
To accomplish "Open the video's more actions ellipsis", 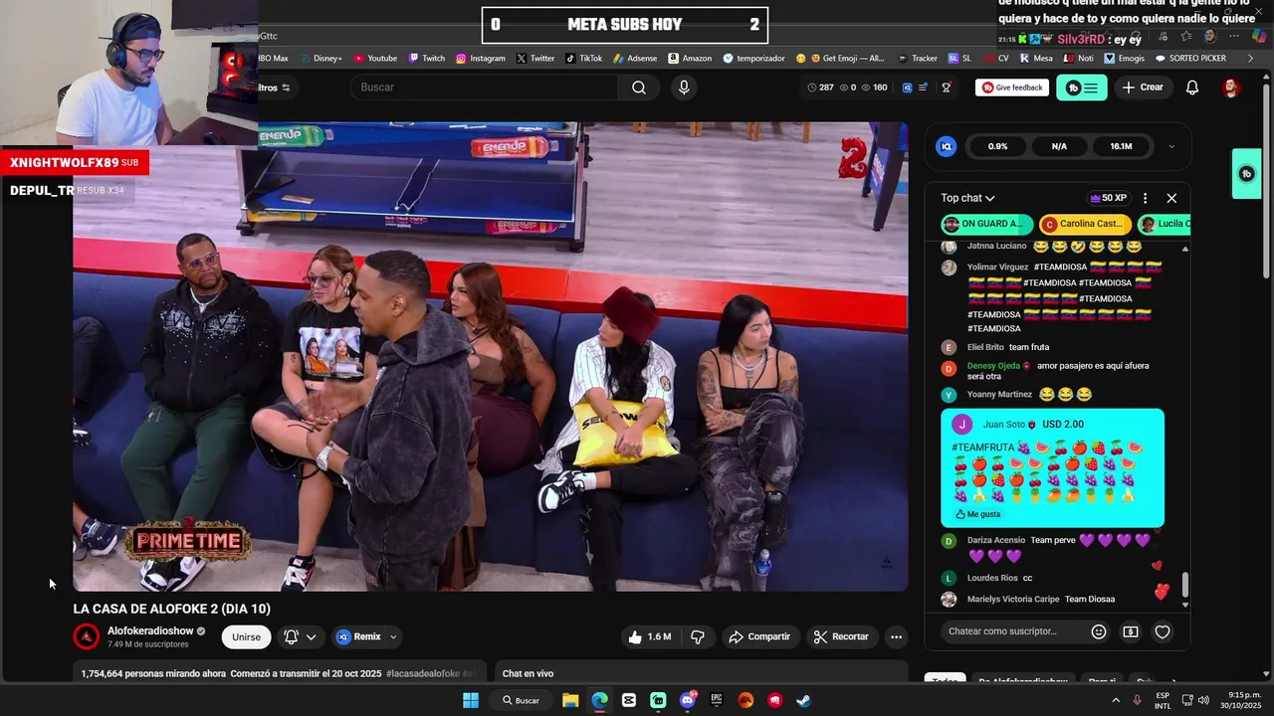I will pyautogui.click(x=896, y=636).
